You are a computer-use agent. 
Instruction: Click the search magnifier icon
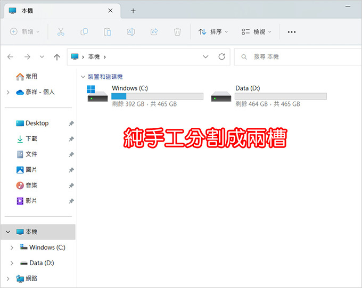(244, 57)
